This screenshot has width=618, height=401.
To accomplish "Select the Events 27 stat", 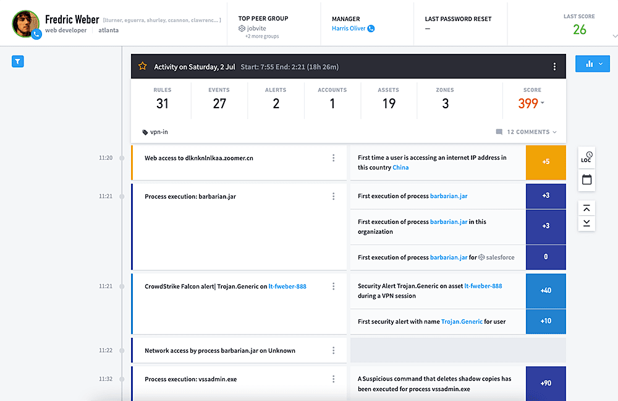I will 219,98.
